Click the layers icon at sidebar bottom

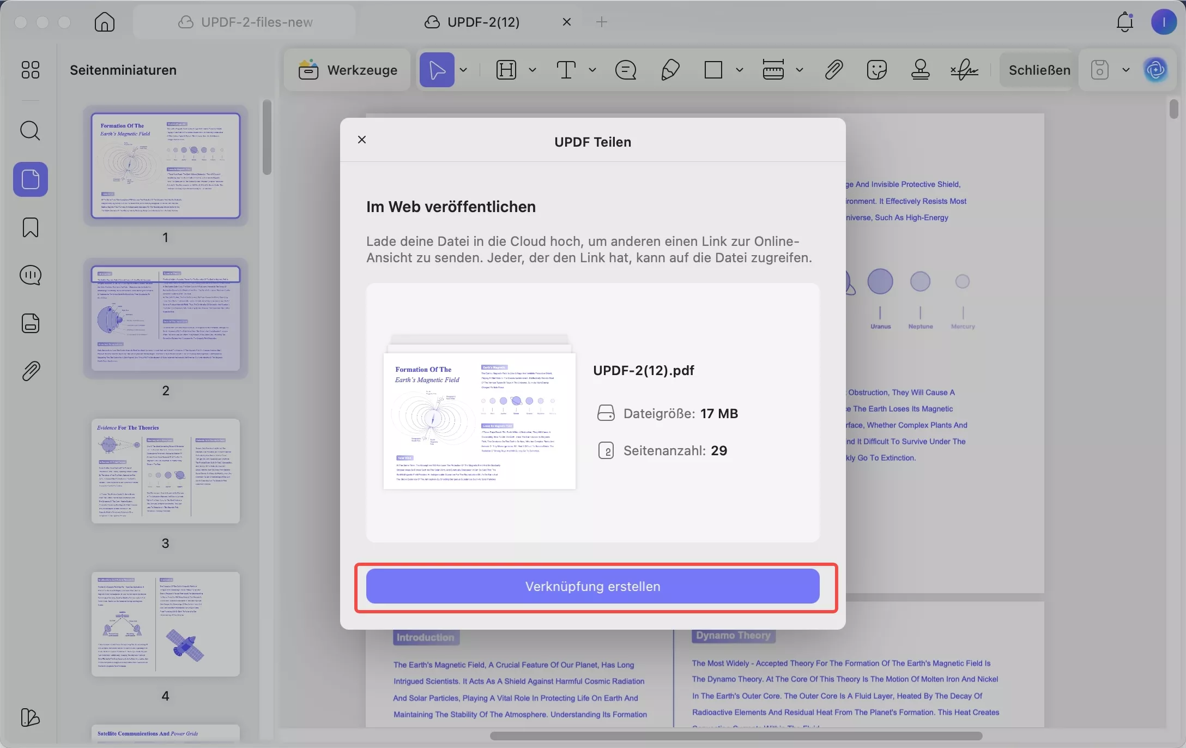(31, 717)
